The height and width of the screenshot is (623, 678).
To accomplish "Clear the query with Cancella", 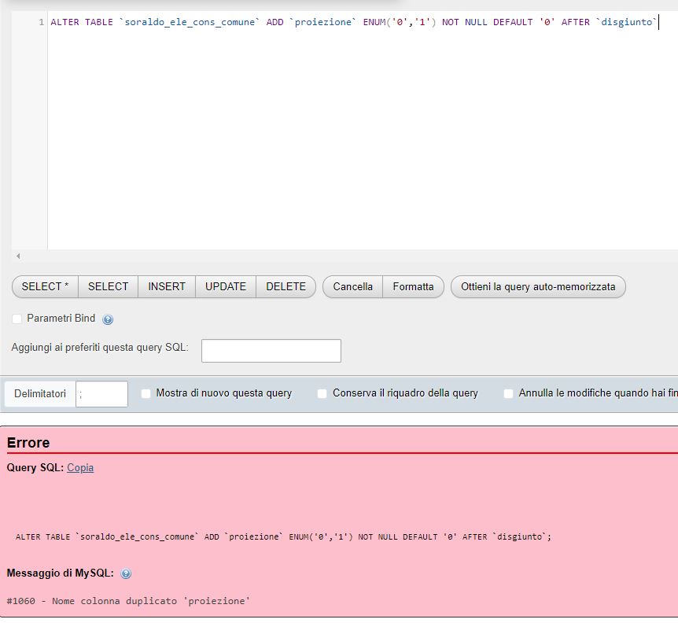I will pyautogui.click(x=352, y=286).
